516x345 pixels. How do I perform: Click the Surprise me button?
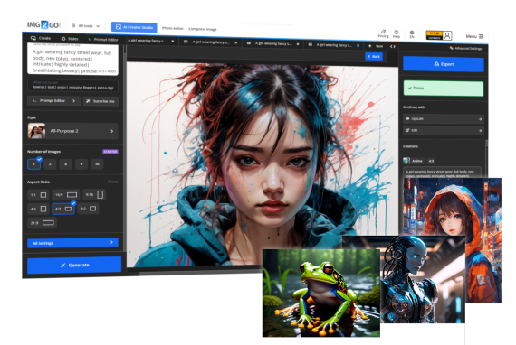100,101
